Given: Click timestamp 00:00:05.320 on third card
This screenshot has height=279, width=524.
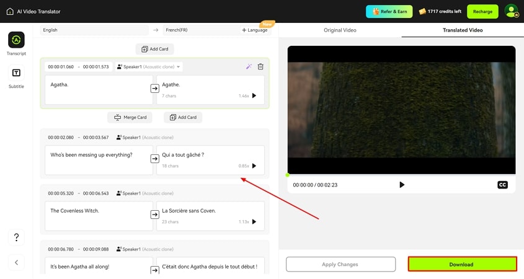Looking at the screenshot, I should point(61,193).
